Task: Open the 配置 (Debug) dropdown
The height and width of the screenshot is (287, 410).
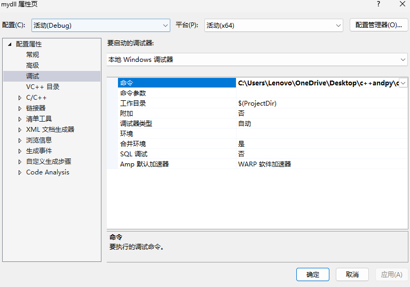Action: pyautogui.click(x=101, y=26)
